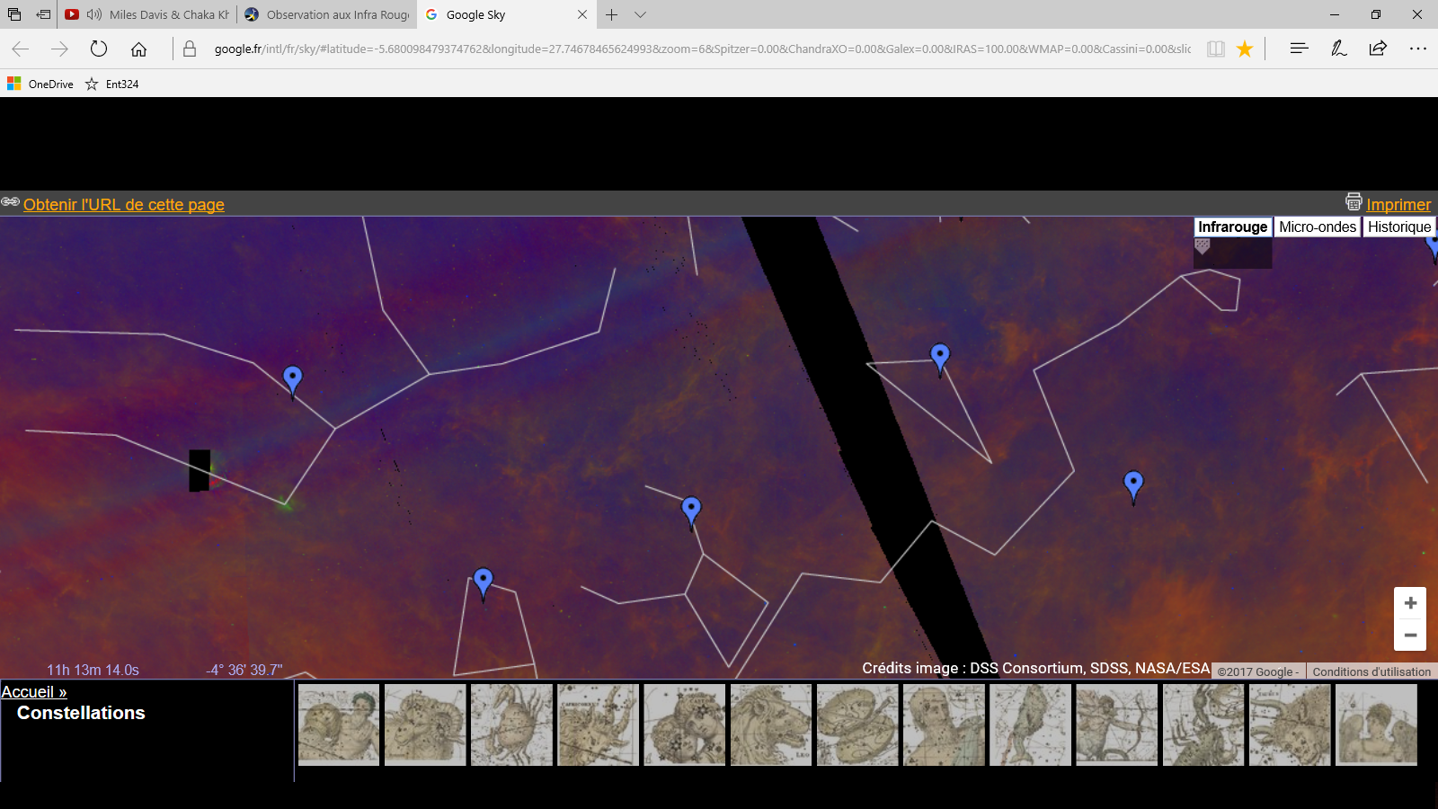1438x809 pixels.
Task: Open the Leo lion thumbnail
Action: 771,725
